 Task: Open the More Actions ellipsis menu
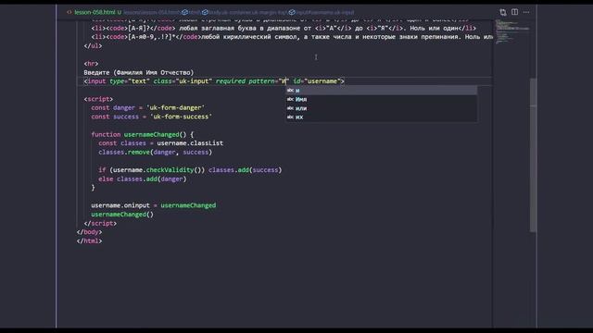(x=526, y=12)
